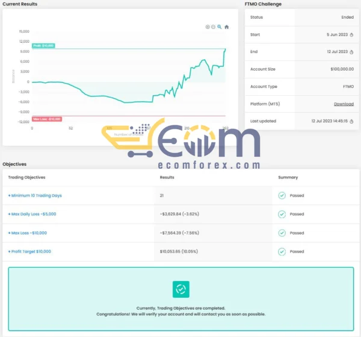Expand Max Loss -$10,000 objective
The height and width of the screenshot is (337, 361).
28,233
